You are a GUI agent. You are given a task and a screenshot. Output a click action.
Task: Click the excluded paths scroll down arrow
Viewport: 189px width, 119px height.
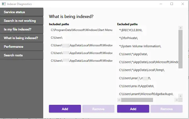click(x=180, y=96)
